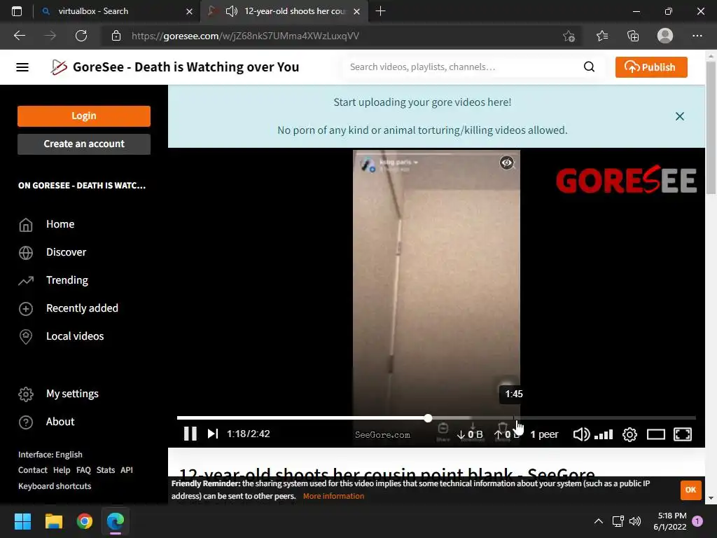Viewport: 717px width, 538px height.
Task: Open the browser profile icon
Action: pyautogui.click(x=665, y=36)
